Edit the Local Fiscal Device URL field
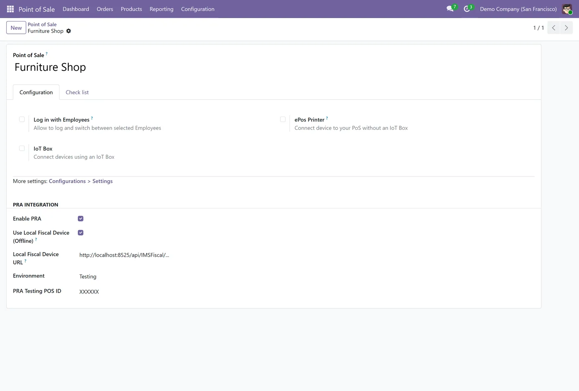579x391 pixels. coord(124,255)
